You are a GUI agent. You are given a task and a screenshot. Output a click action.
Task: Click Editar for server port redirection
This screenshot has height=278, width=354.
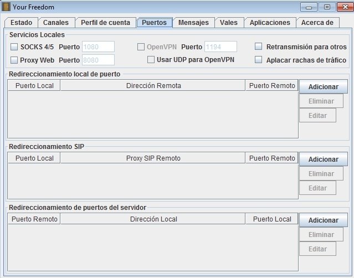coord(317,249)
